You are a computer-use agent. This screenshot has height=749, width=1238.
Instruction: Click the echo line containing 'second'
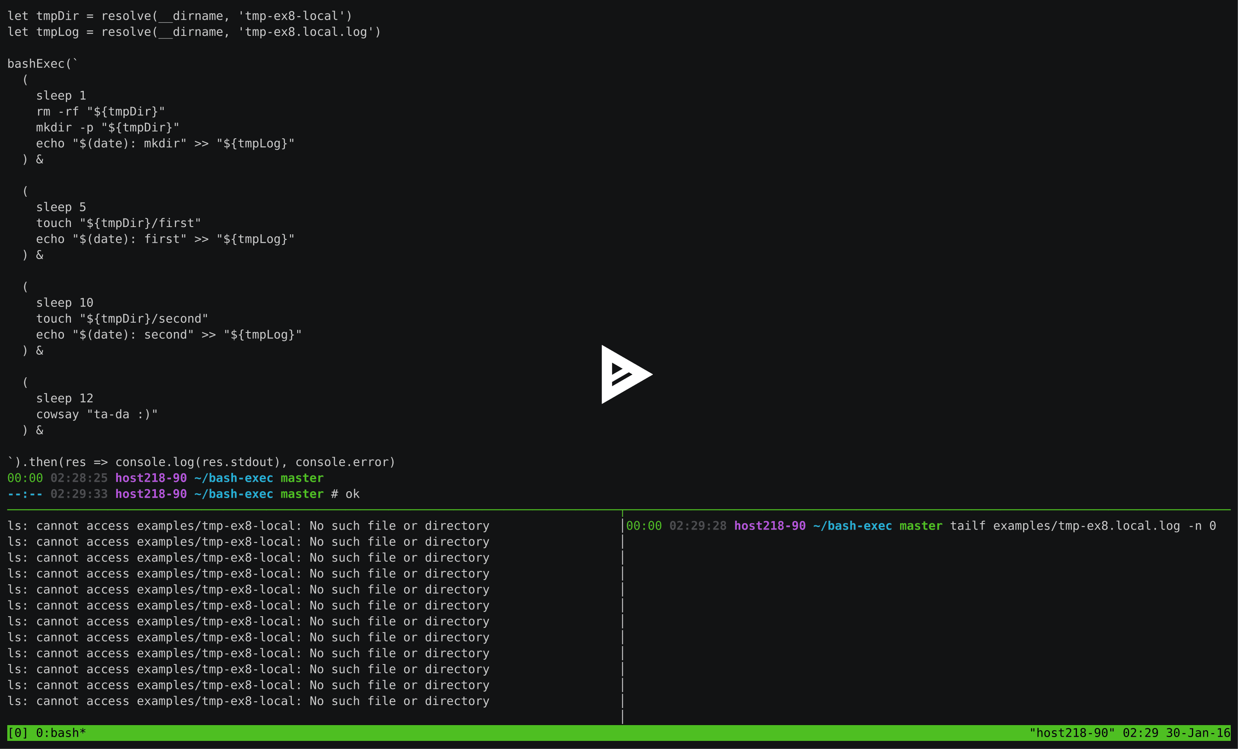coord(169,335)
